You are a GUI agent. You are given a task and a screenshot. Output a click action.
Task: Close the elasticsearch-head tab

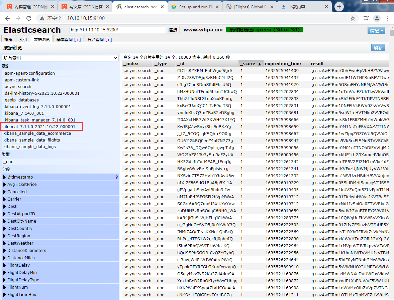pos(162,7)
